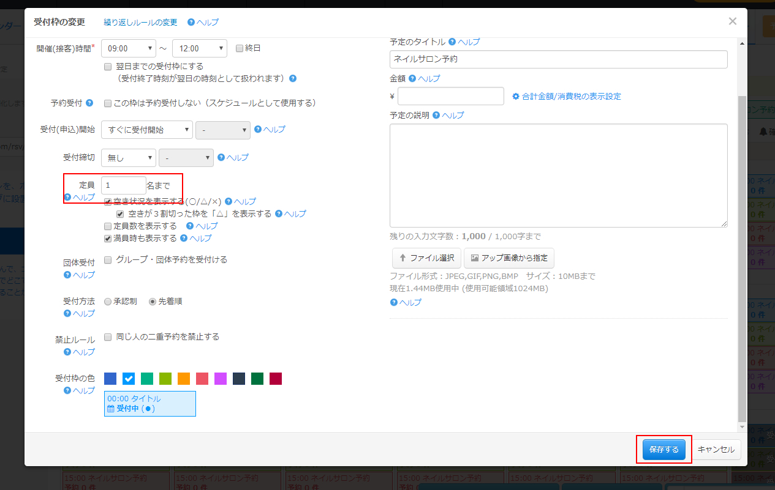
Task: Click help icon under 禁止ルール label
Action: coord(67,352)
